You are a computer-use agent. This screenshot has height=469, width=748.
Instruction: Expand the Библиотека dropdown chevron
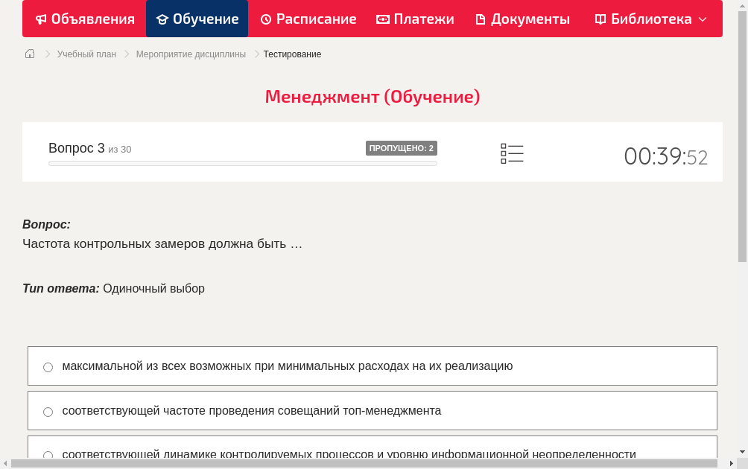pyautogui.click(x=700, y=19)
